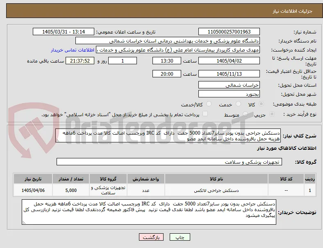Toggle the اسناد خزانه اسلامی payment checkbox
323x248 pixels.
[x=205, y=114]
